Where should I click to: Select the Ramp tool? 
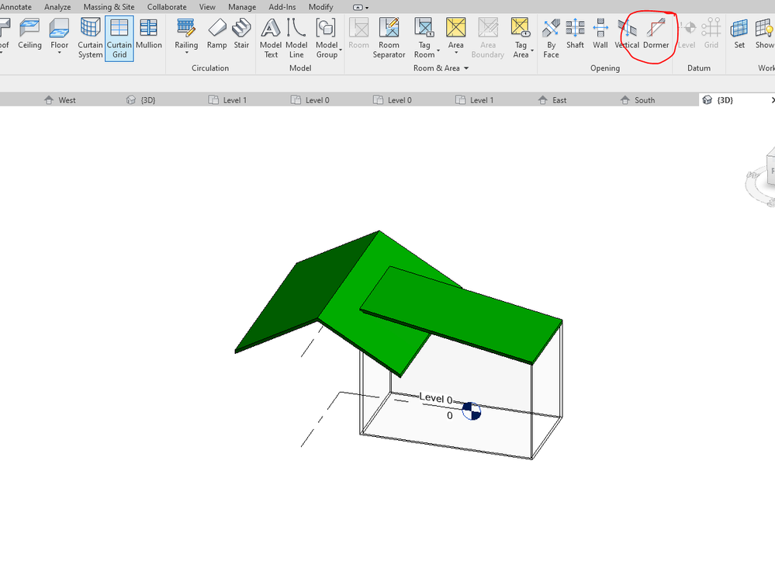[x=216, y=33]
